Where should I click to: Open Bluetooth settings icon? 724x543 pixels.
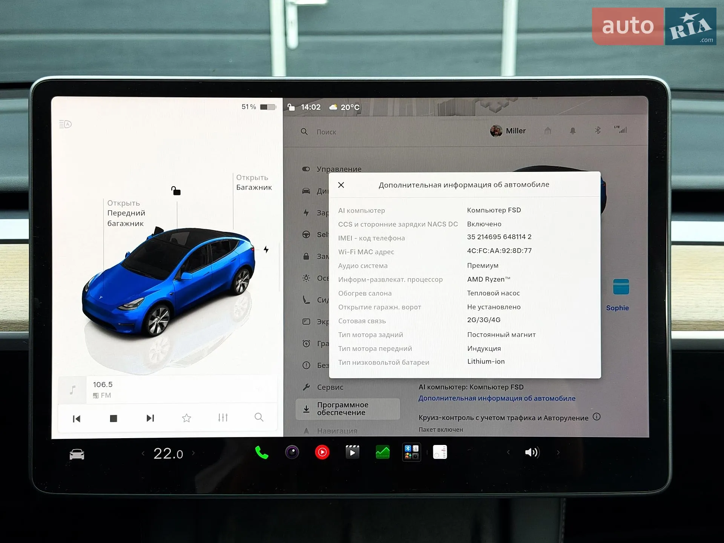[x=598, y=130]
